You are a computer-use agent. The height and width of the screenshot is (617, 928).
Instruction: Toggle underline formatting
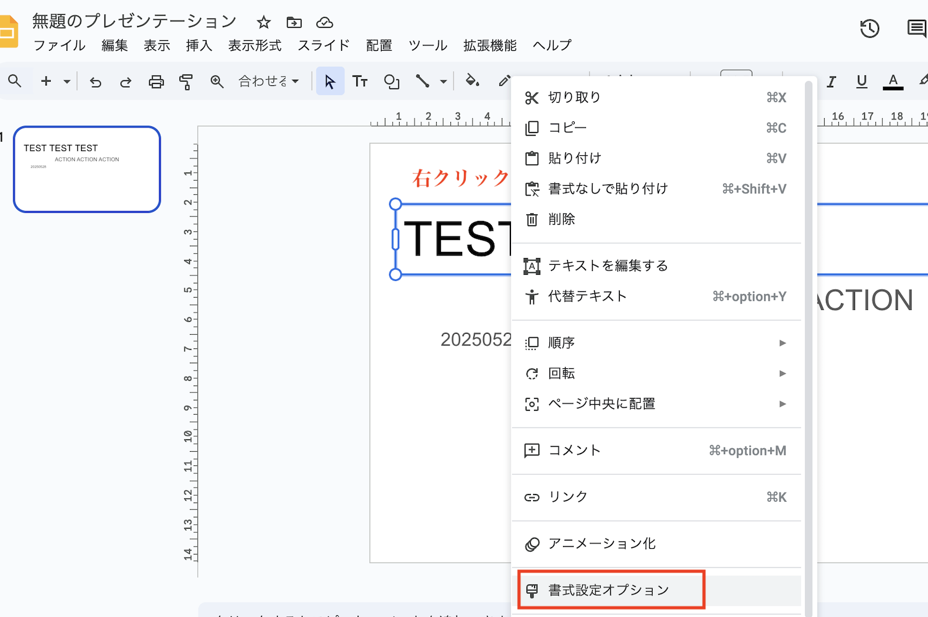tap(861, 81)
